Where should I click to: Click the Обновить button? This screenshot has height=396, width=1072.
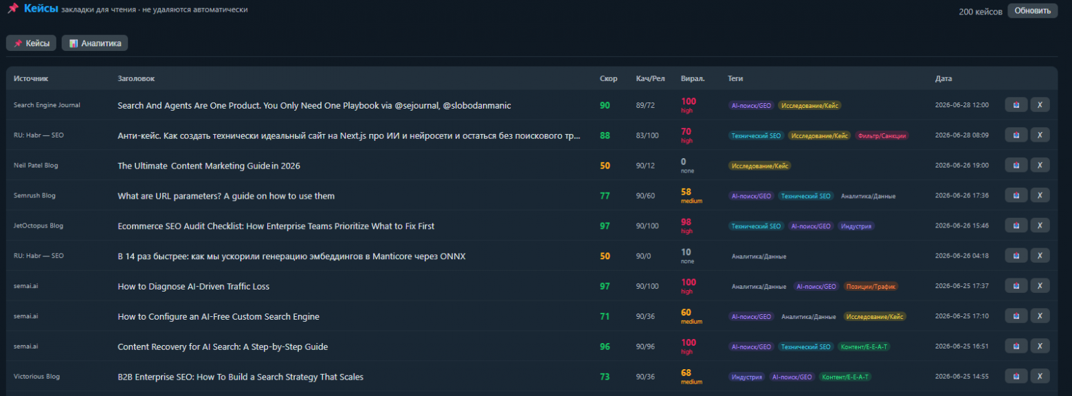[x=1033, y=10]
